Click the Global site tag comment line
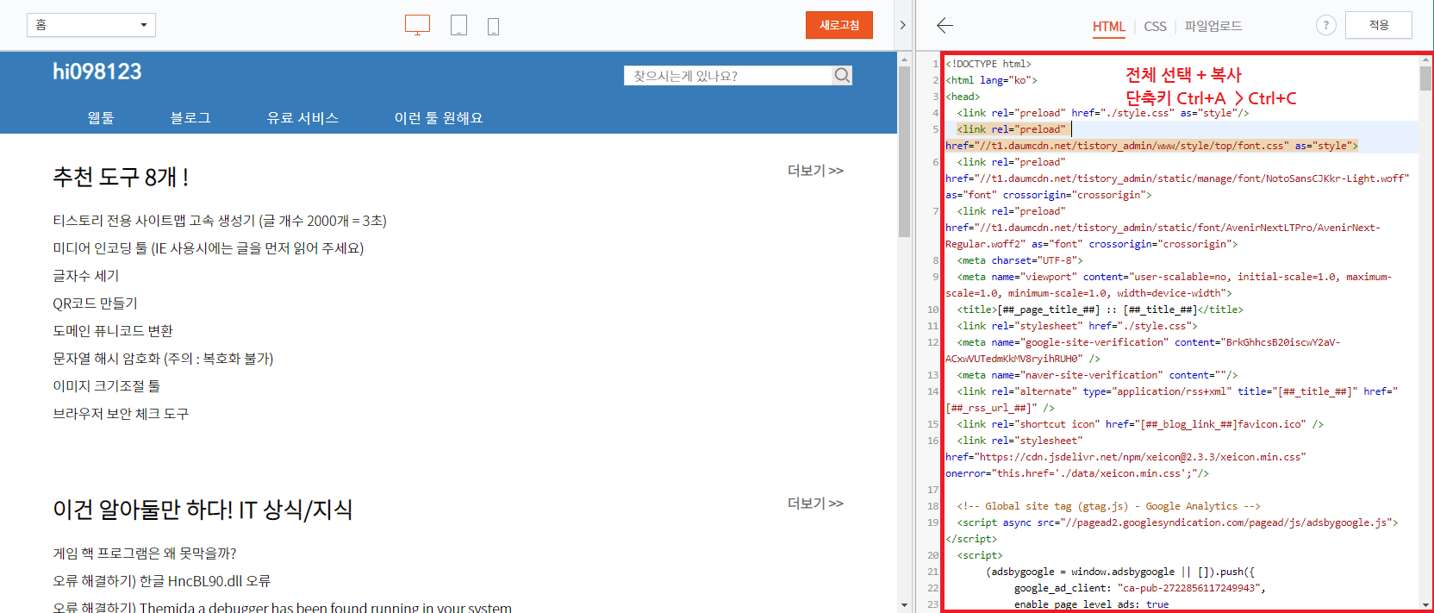This screenshot has width=1434, height=613. [1108, 506]
